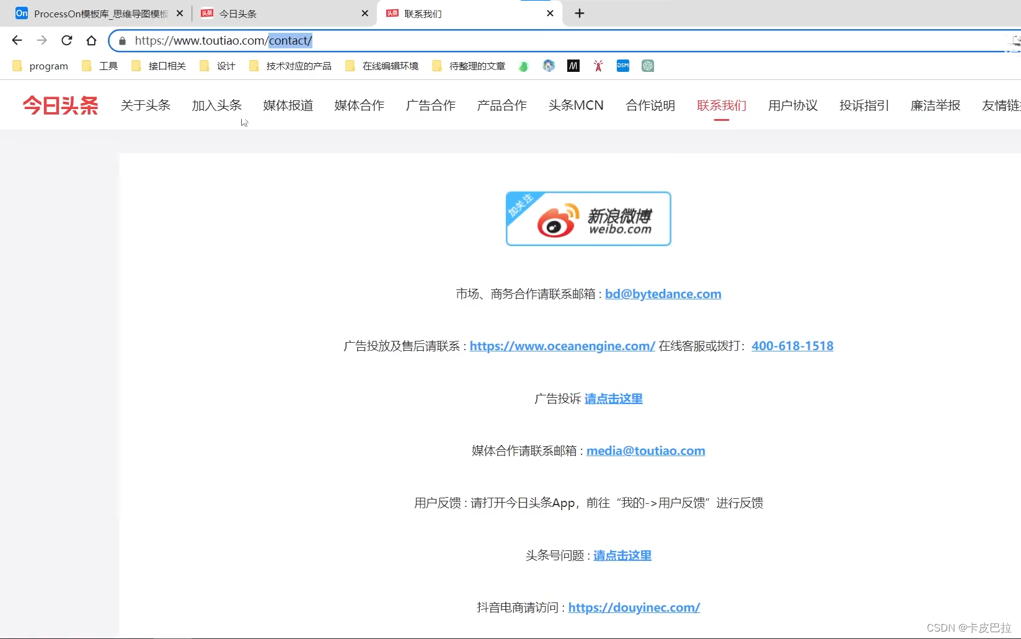Open the red figure bookmark icon

click(x=598, y=66)
